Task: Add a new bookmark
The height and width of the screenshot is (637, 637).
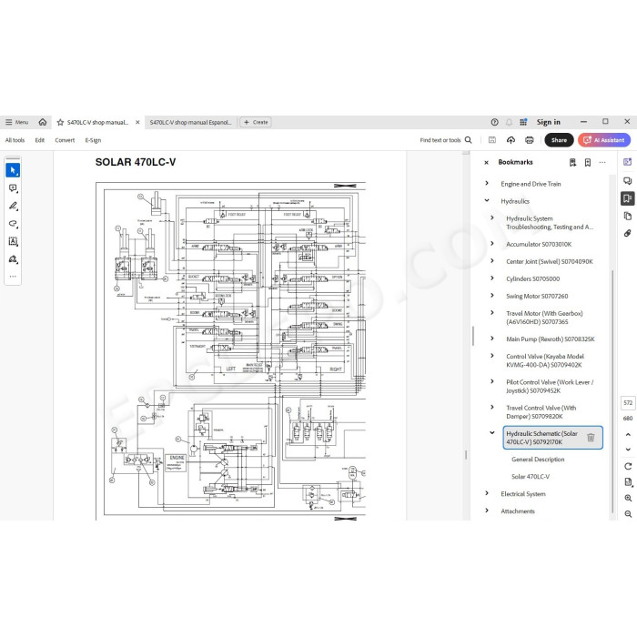Action: pos(588,163)
